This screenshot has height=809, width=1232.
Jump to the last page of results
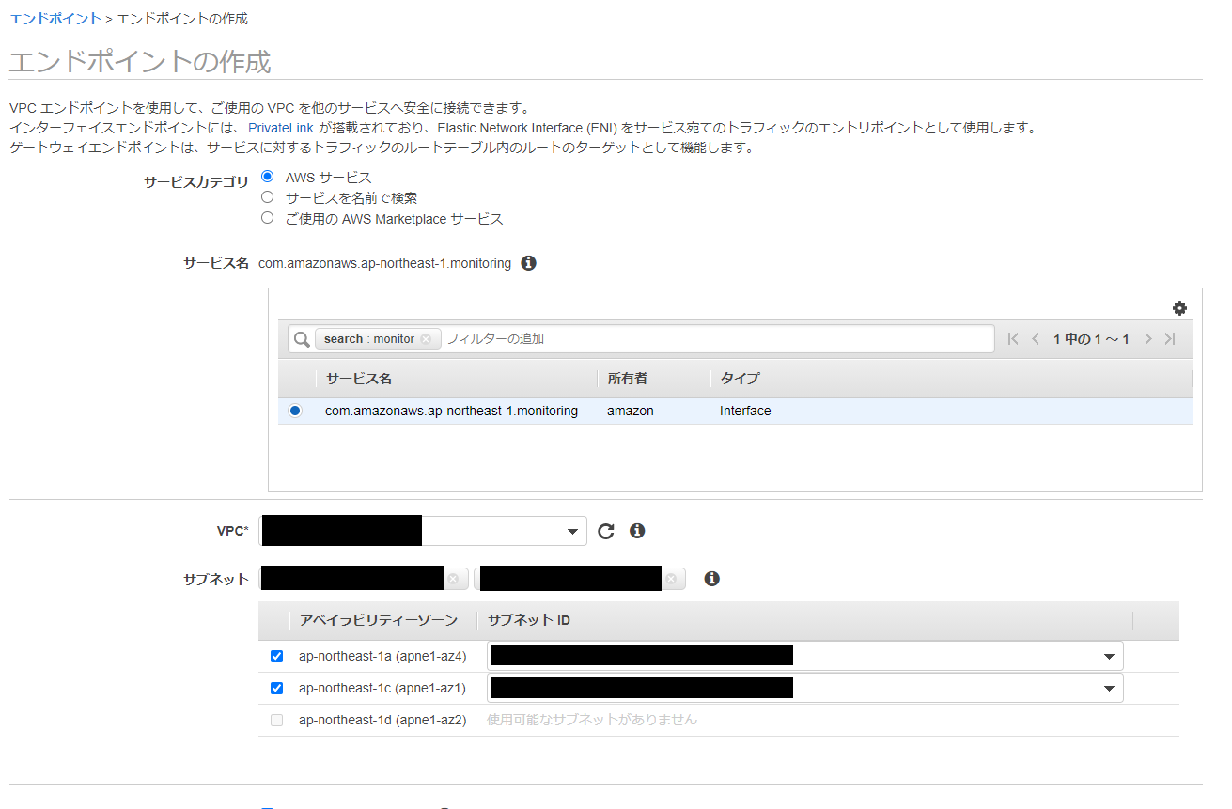pos(1171,338)
